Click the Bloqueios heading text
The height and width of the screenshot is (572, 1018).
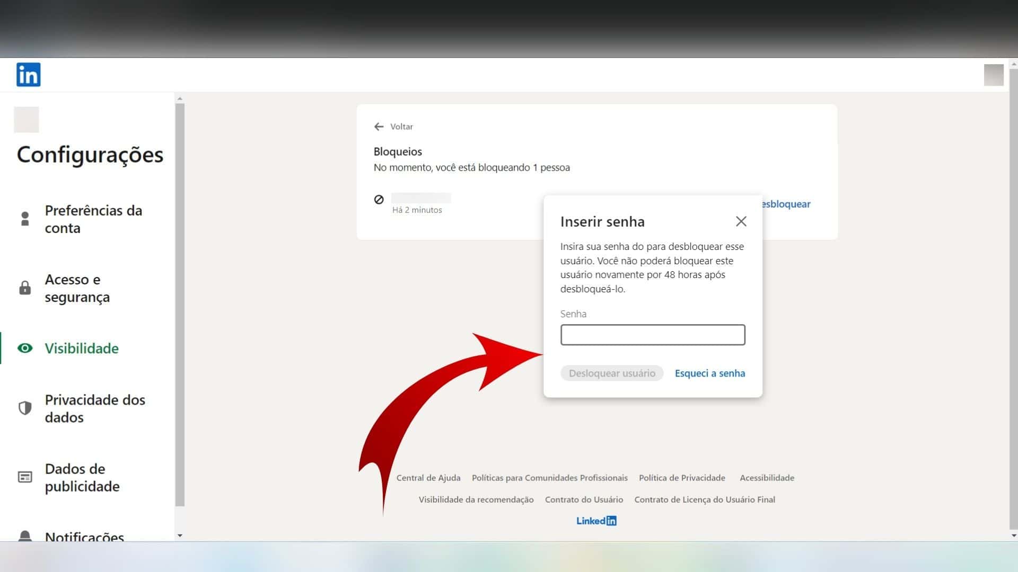tap(398, 151)
